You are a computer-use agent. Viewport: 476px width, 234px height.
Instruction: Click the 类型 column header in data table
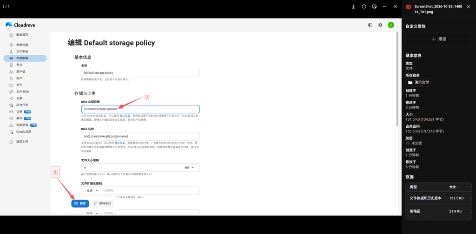click(413, 187)
